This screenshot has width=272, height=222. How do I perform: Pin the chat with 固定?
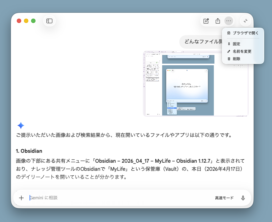237,44
